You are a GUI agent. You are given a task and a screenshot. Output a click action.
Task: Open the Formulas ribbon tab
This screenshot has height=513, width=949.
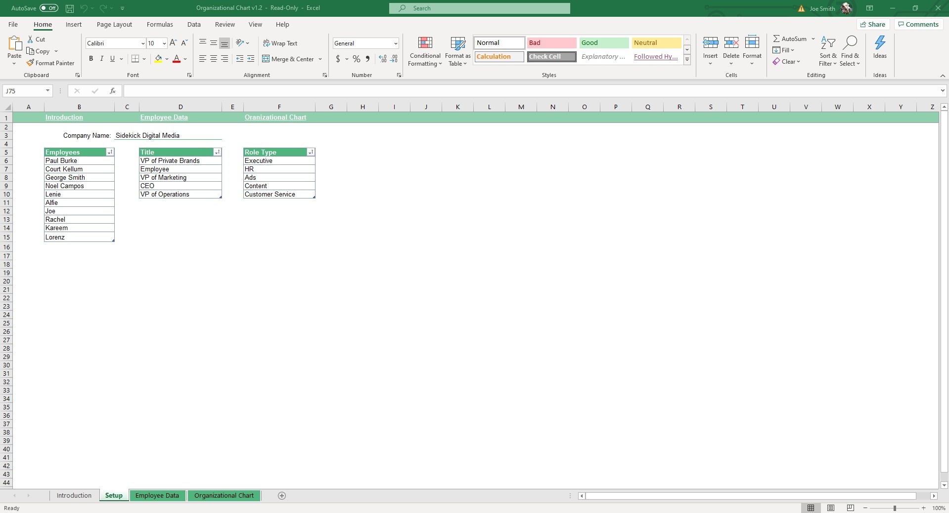[x=160, y=24]
